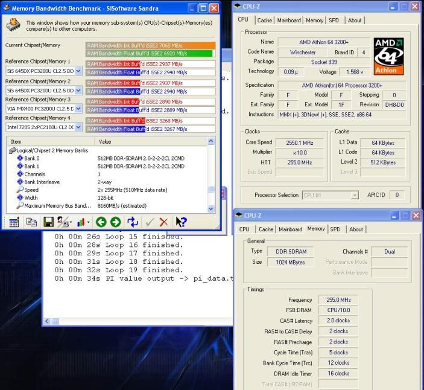Viewport: 424px width, 390px height.
Task: Click the Bank Interleave item icon
Action: click(20, 182)
